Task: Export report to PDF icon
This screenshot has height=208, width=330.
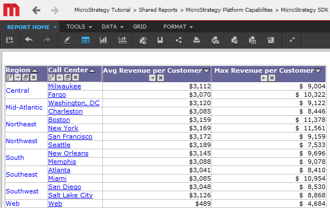Action: tap(271, 40)
